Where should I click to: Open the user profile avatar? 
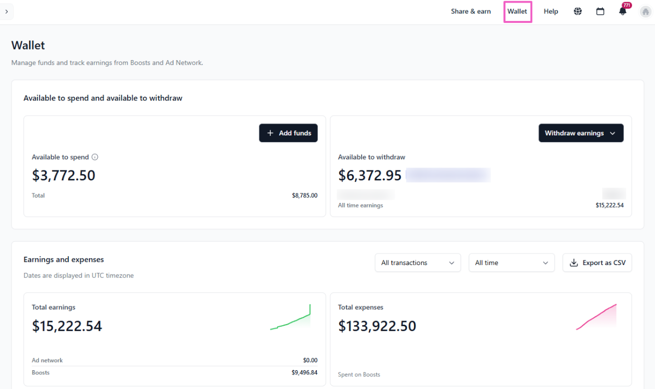[645, 12]
